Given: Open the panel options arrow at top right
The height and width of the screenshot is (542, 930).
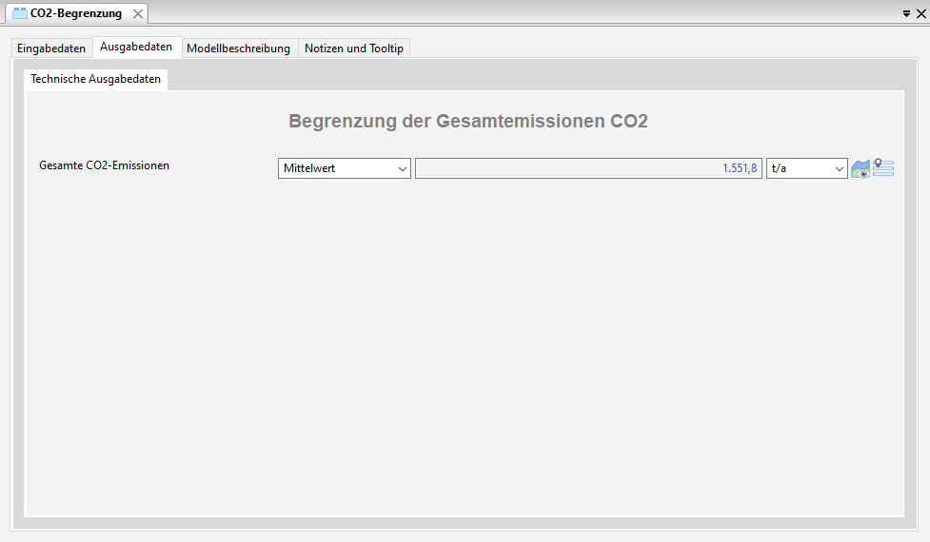Looking at the screenshot, I should tap(906, 13).
